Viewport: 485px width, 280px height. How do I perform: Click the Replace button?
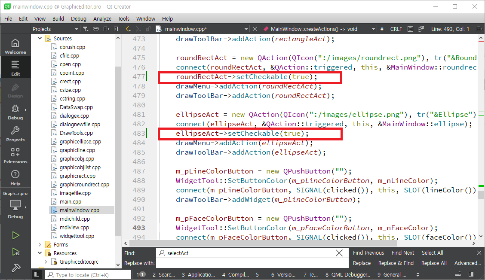tap(362, 263)
